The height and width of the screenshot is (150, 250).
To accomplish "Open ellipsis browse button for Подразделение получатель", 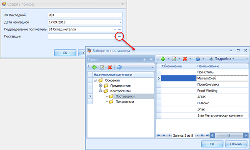I will click(120, 29).
